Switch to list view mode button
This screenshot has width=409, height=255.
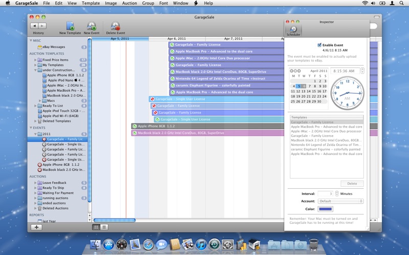coord(104,227)
